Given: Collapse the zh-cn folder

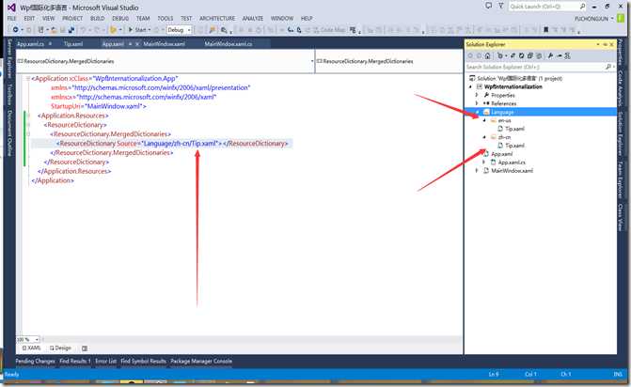Looking at the screenshot, I should [484, 137].
